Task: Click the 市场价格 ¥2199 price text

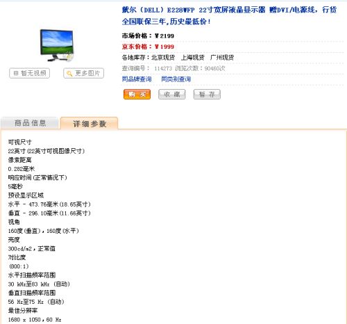Action: pos(148,35)
